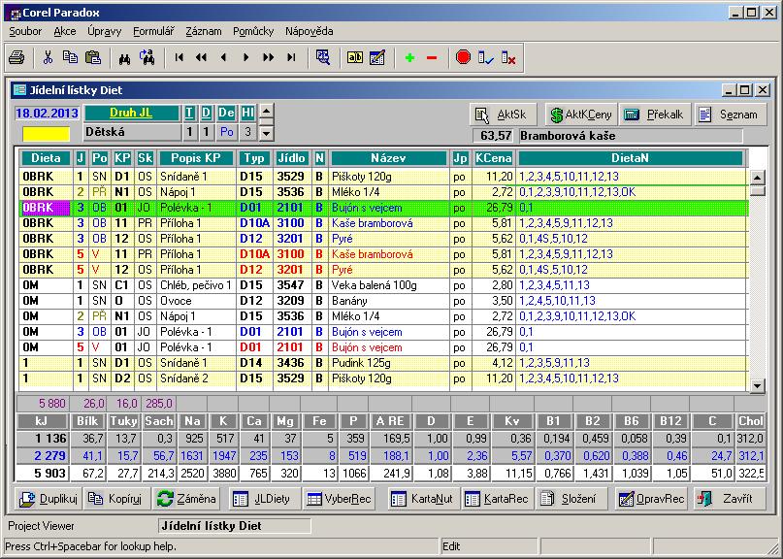Screen dimensions: 783x559
Task: Open the Nápověda menu
Action: pos(310,31)
